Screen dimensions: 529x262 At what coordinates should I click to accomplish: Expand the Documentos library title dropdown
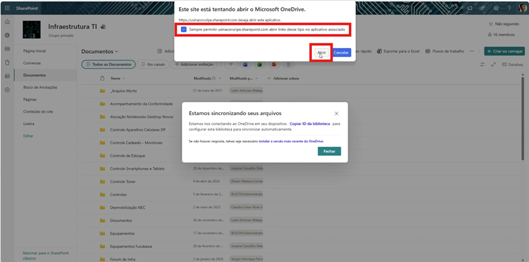[x=100, y=52]
